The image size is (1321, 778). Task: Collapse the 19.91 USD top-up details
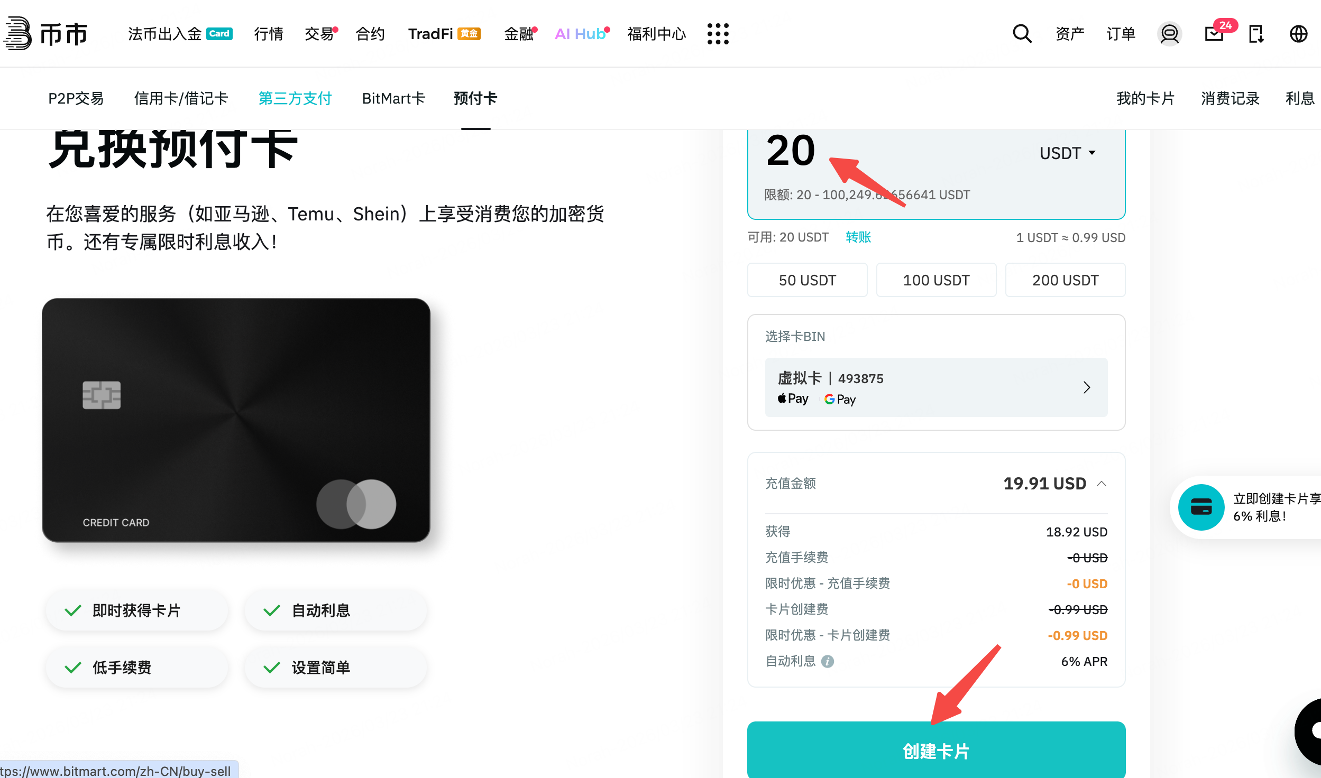click(1102, 484)
